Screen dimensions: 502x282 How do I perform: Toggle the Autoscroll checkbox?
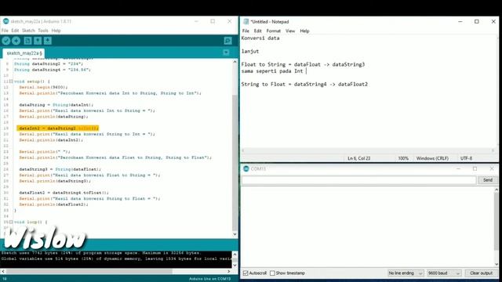point(246,273)
